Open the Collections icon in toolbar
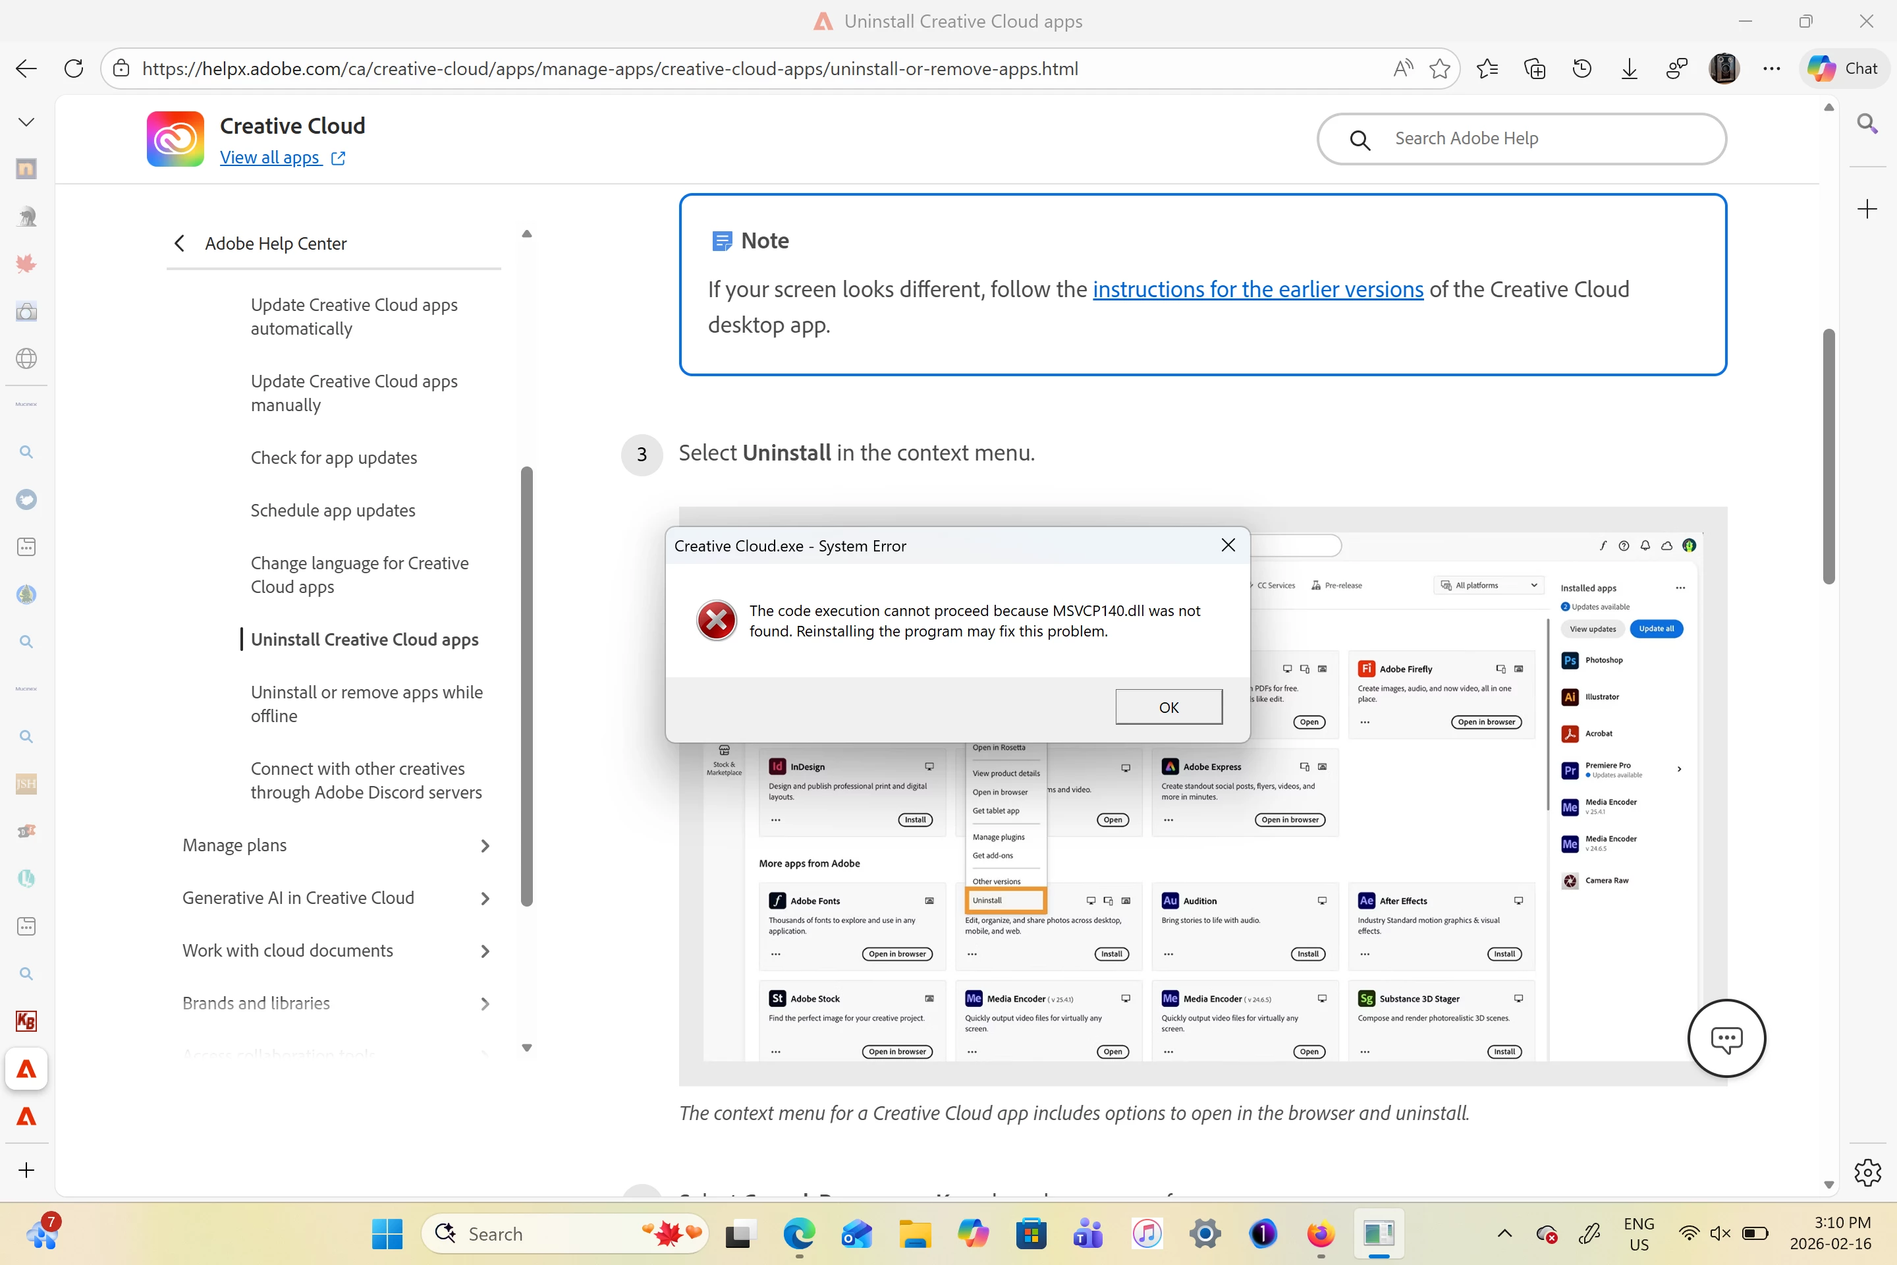Image resolution: width=1897 pixels, height=1265 pixels. click(x=1534, y=69)
